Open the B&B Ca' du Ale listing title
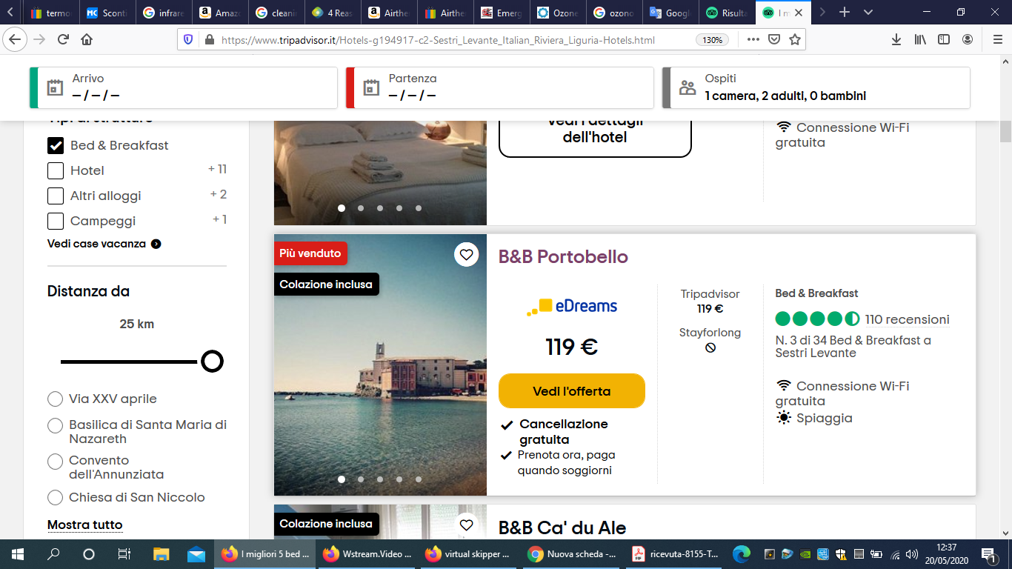The width and height of the screenshot is (1012, 569). [562, 528]
